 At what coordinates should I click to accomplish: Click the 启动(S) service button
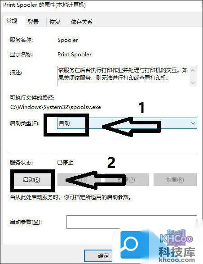[32, 180]
